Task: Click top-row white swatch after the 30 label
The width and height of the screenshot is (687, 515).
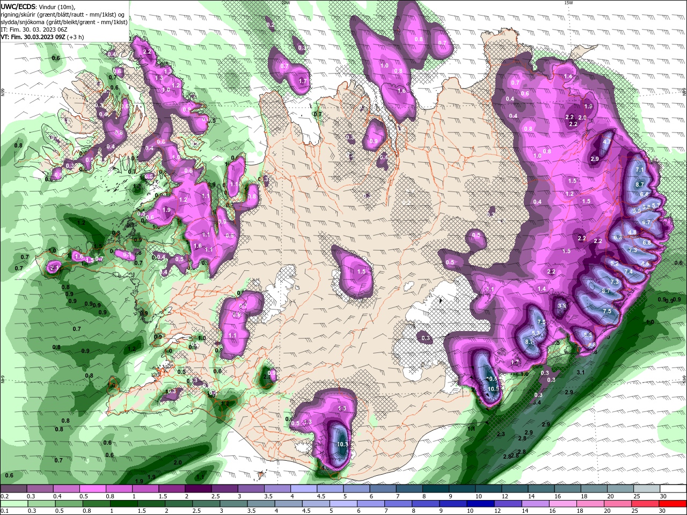Action: click(x=674, y=489)
